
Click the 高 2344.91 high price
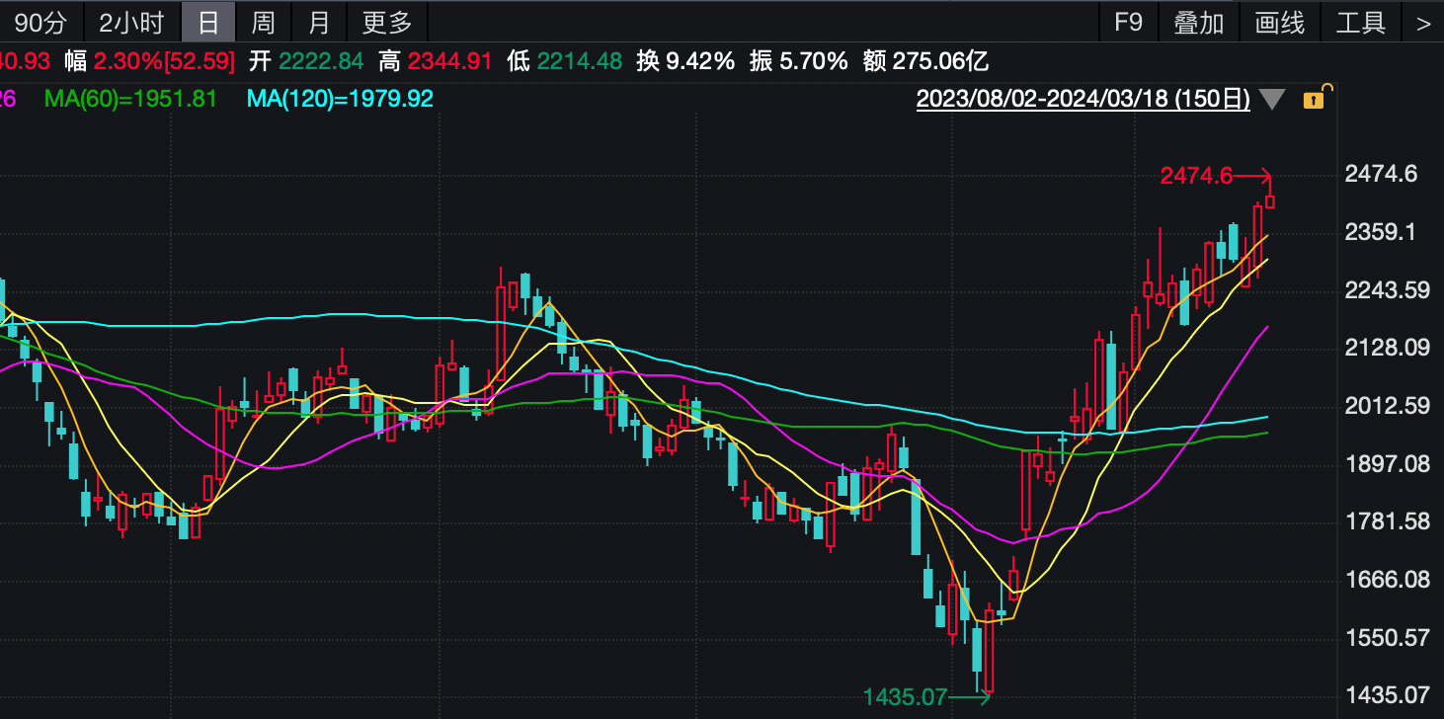click(436, 62)
